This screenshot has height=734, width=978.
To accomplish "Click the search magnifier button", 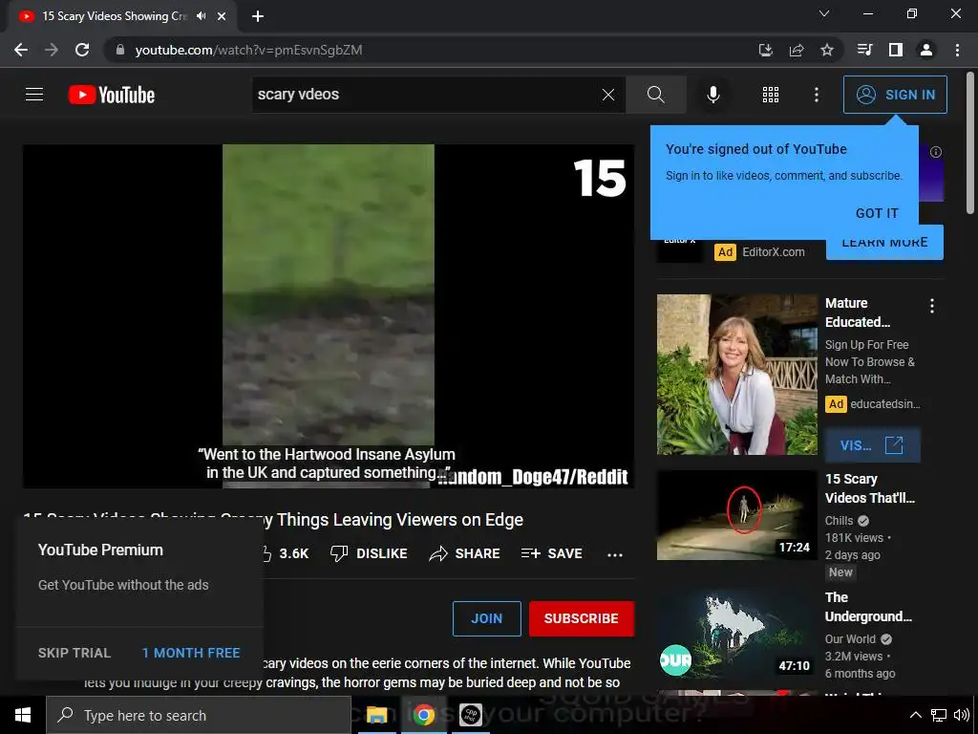I will [x=655, y=95].
